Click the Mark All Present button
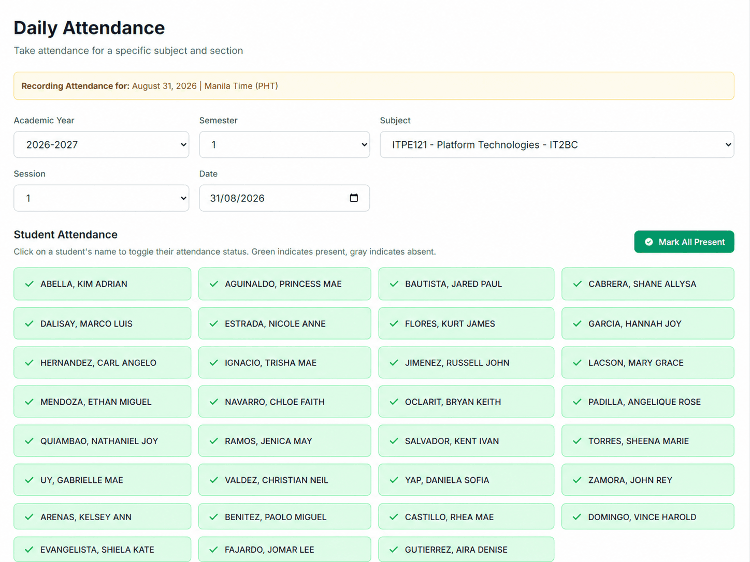Image resolution: width=750 pixels, height=562 pixels. pos(684,242)
